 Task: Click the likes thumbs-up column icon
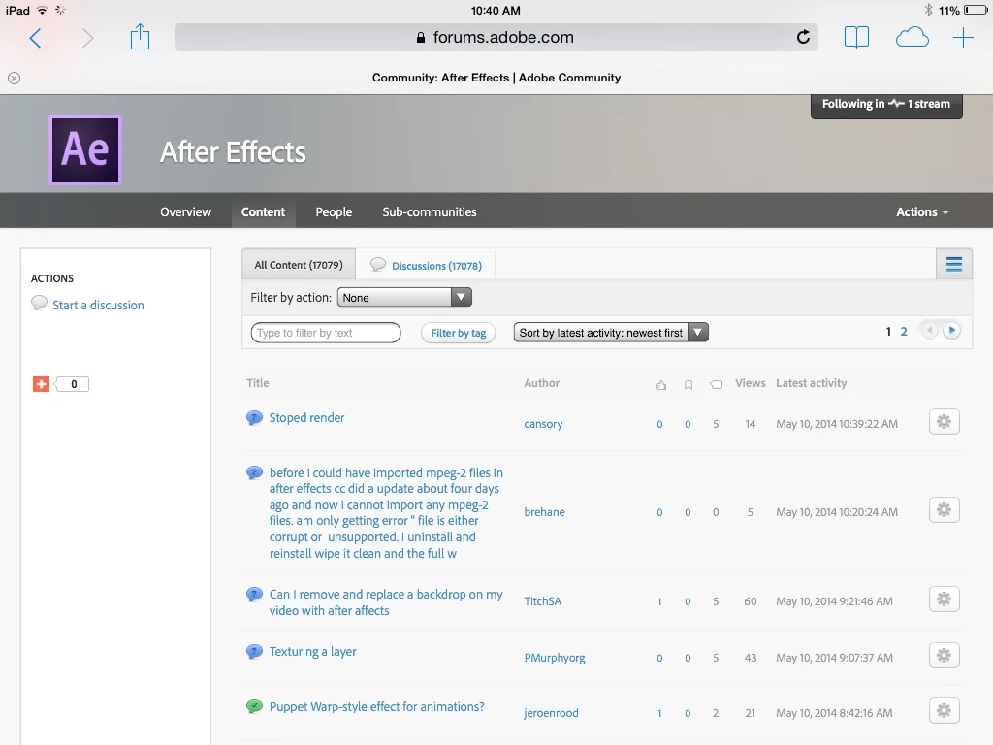point(660,384)
